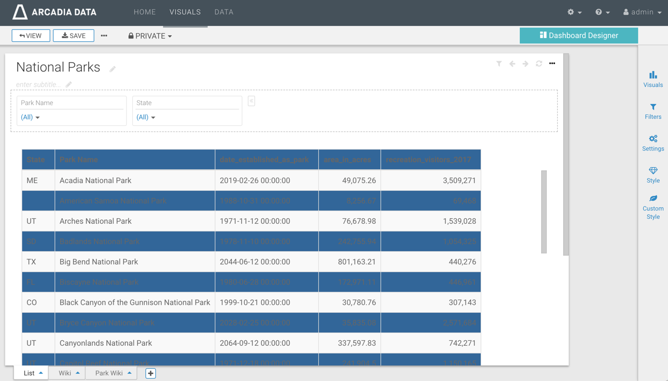Image resolution: width=668 pixels, height=381 pixels.
Task: Open the Filters panel in sidebar
Action: pyautogui.click(x=653, y=111)
